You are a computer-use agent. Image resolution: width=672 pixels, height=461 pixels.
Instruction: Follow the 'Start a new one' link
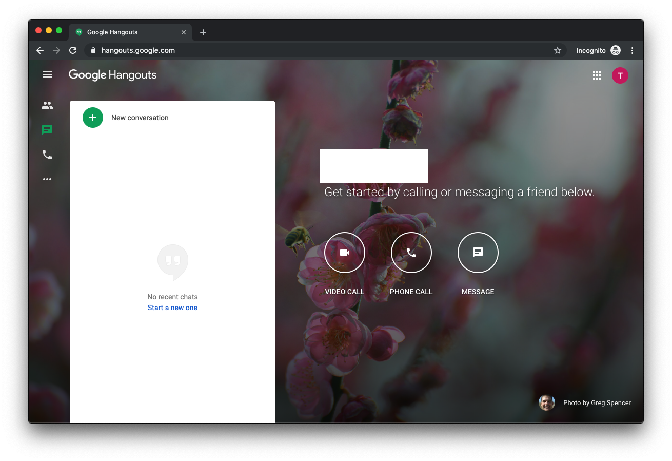coord(172,308)
